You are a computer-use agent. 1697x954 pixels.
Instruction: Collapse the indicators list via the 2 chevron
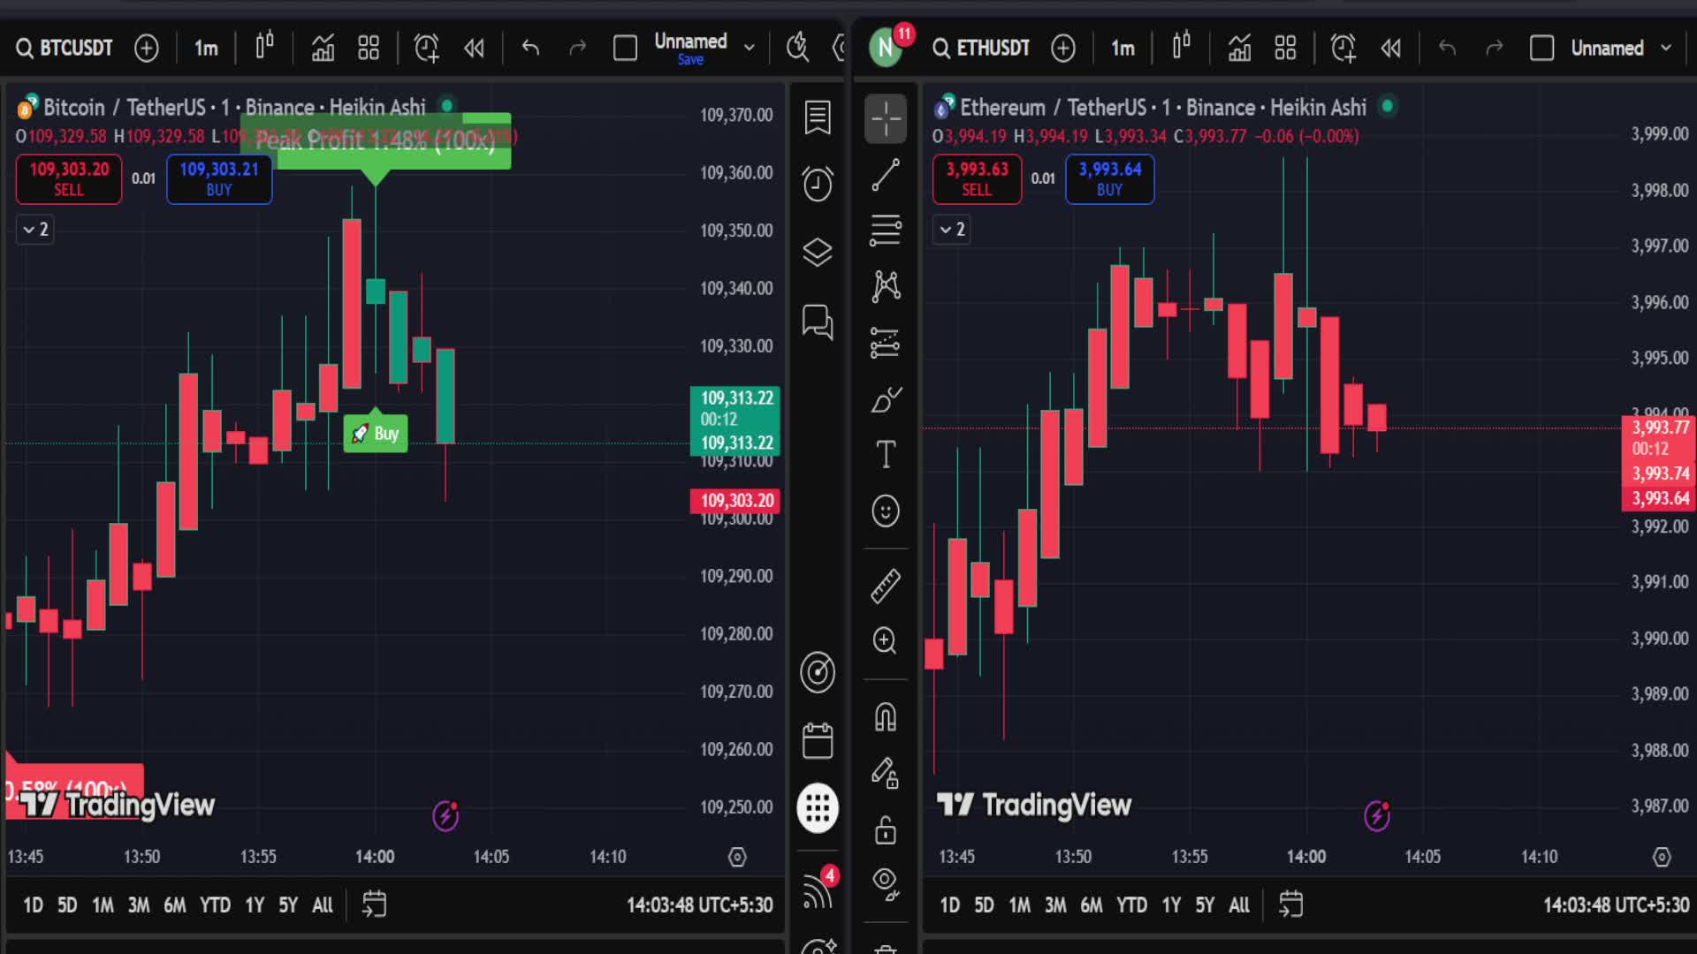tap(34, 229)
